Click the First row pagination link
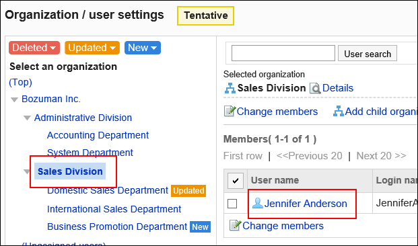The image size is (418, 246). 243,156
